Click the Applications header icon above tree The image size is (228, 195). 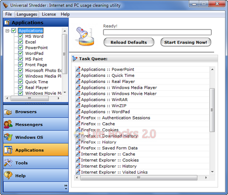click(7, 23)
